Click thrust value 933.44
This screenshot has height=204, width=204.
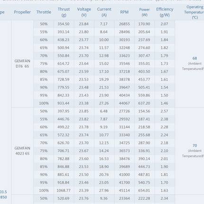pyautogui.click(x=64, y=103)
